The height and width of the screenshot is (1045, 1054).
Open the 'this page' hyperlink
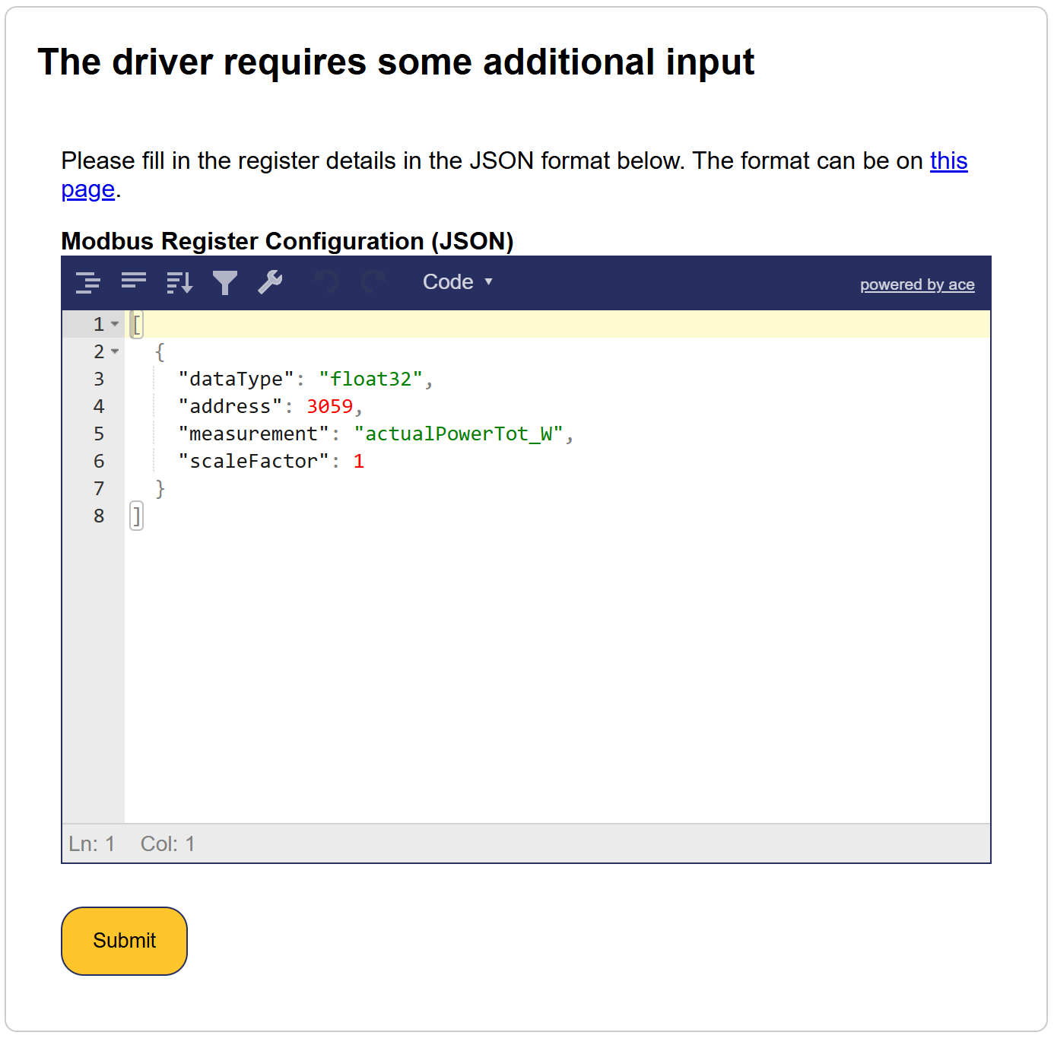coord(948,160)
